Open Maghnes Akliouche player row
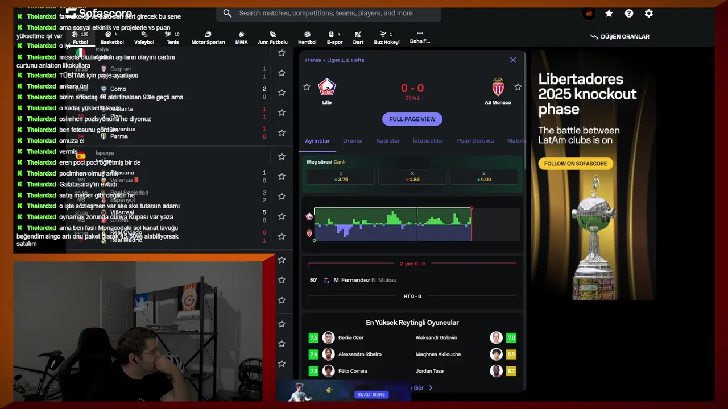The image size is (728, 409). point(466,354)
